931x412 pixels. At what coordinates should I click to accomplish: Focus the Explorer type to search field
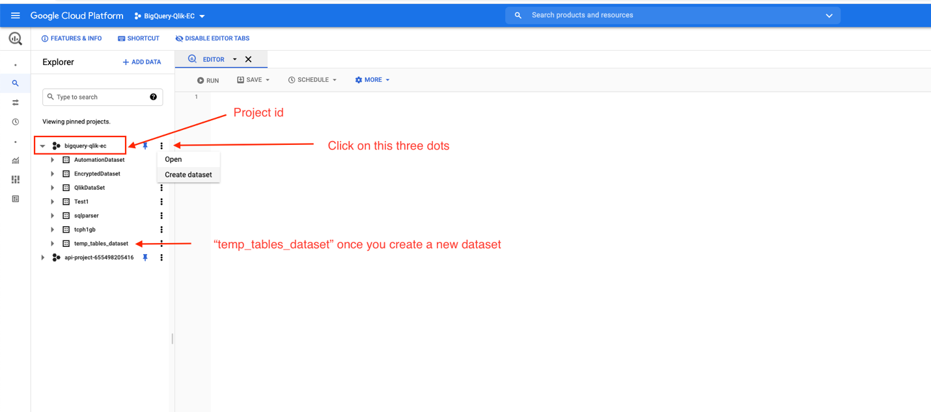102,97
